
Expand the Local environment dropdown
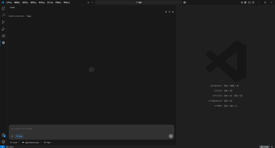pos(15,142)
